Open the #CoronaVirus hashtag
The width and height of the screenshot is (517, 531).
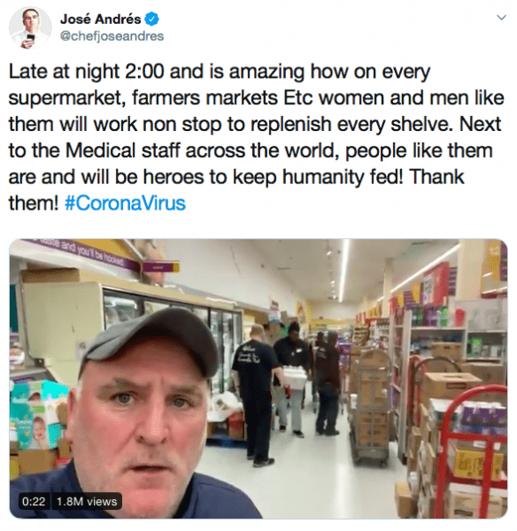(x=125, y=204)
